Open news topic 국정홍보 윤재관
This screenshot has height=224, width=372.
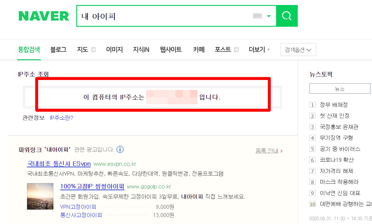tap(339, 127)
